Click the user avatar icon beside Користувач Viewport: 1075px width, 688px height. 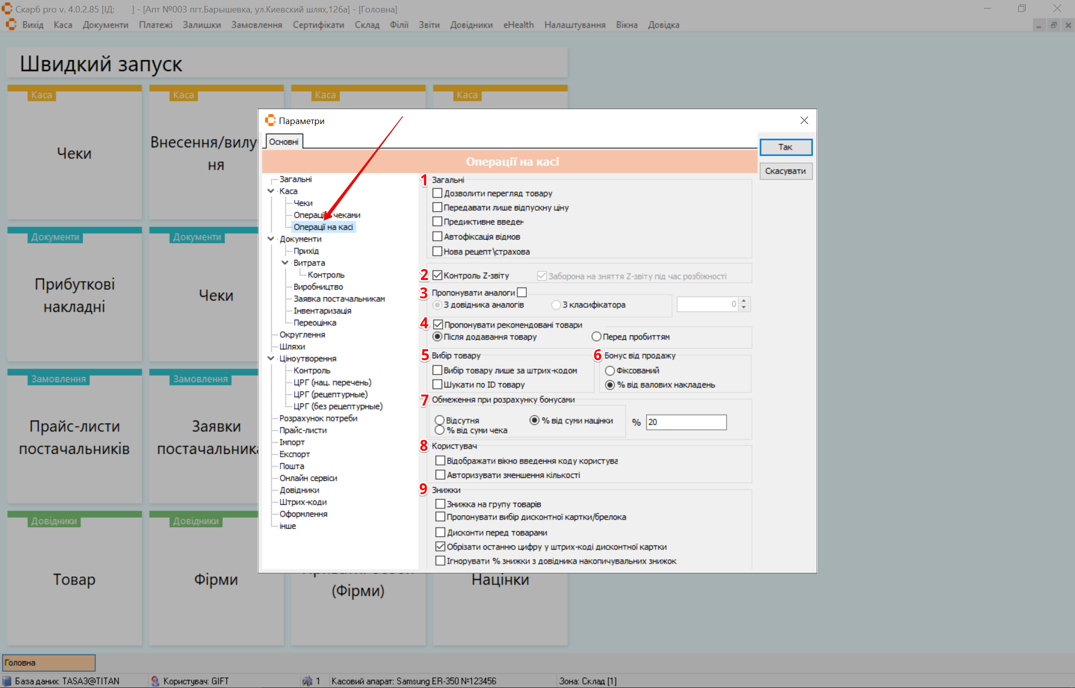tap(155, 681)
